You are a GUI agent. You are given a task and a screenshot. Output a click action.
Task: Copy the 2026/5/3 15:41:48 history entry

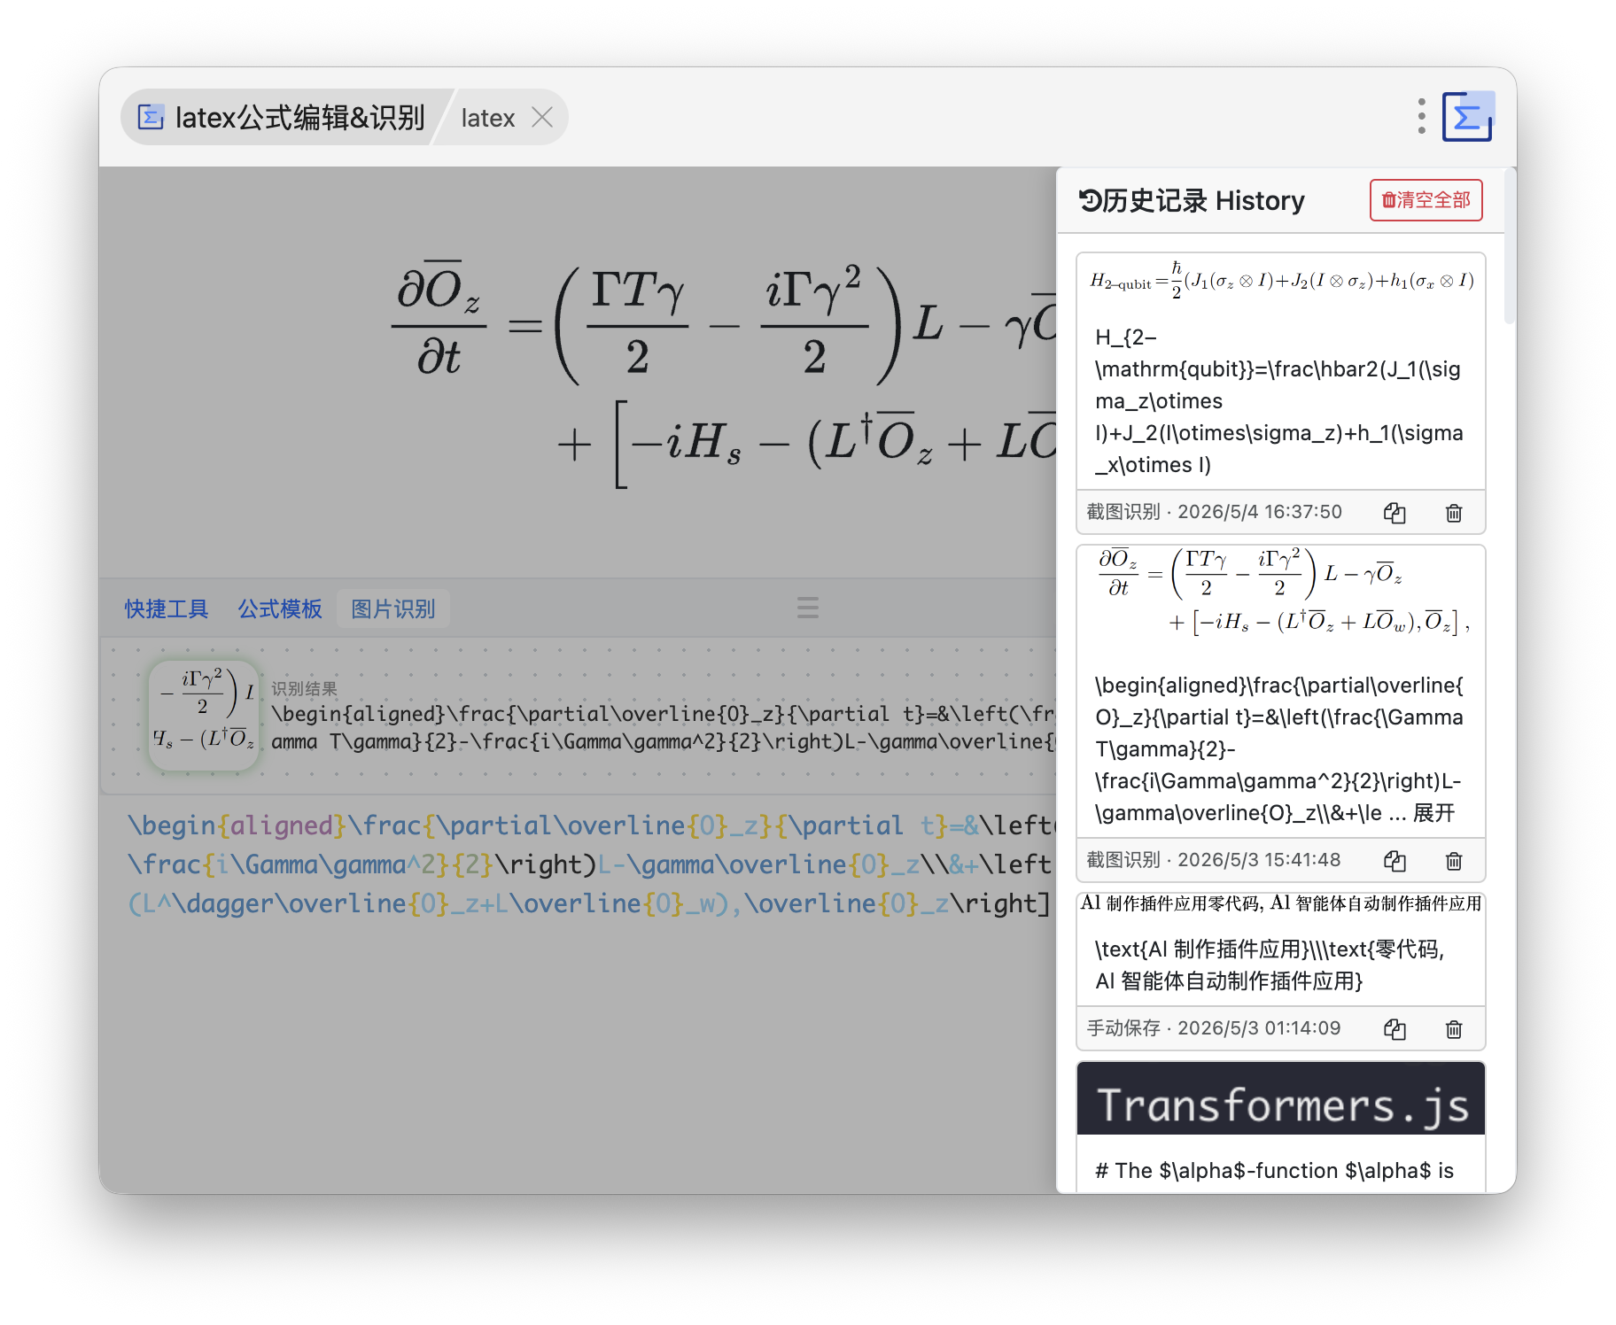tap(1395, 861)
